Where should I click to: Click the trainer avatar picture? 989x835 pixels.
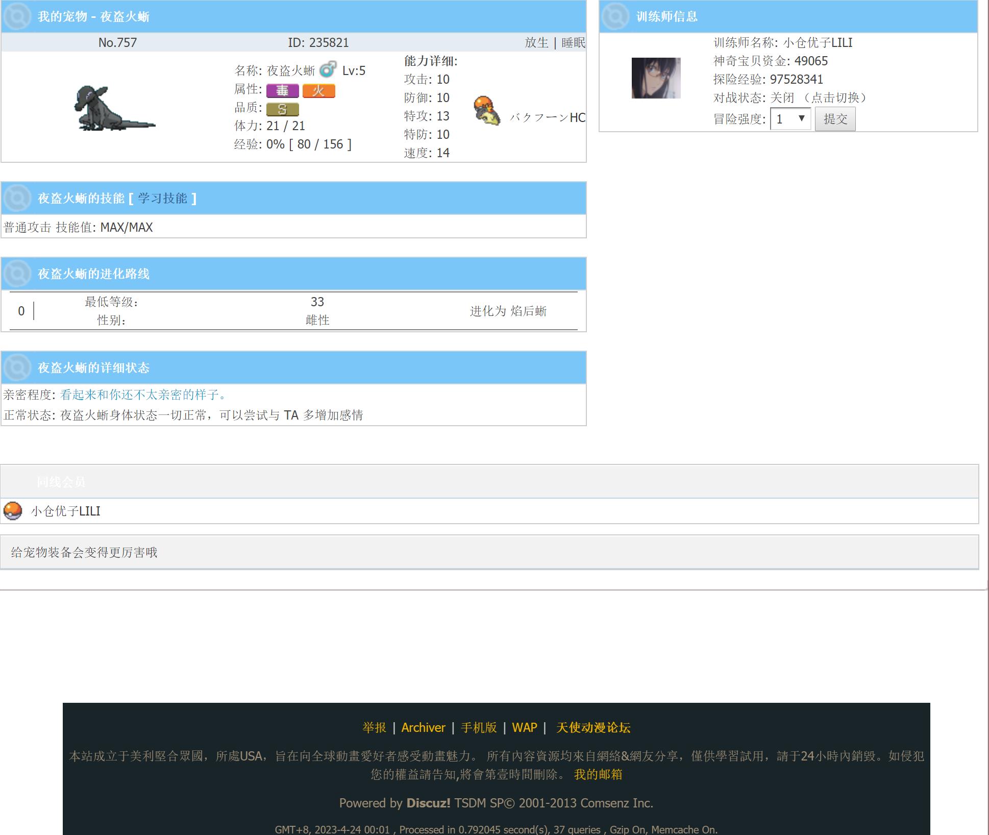tap(656, 78)
